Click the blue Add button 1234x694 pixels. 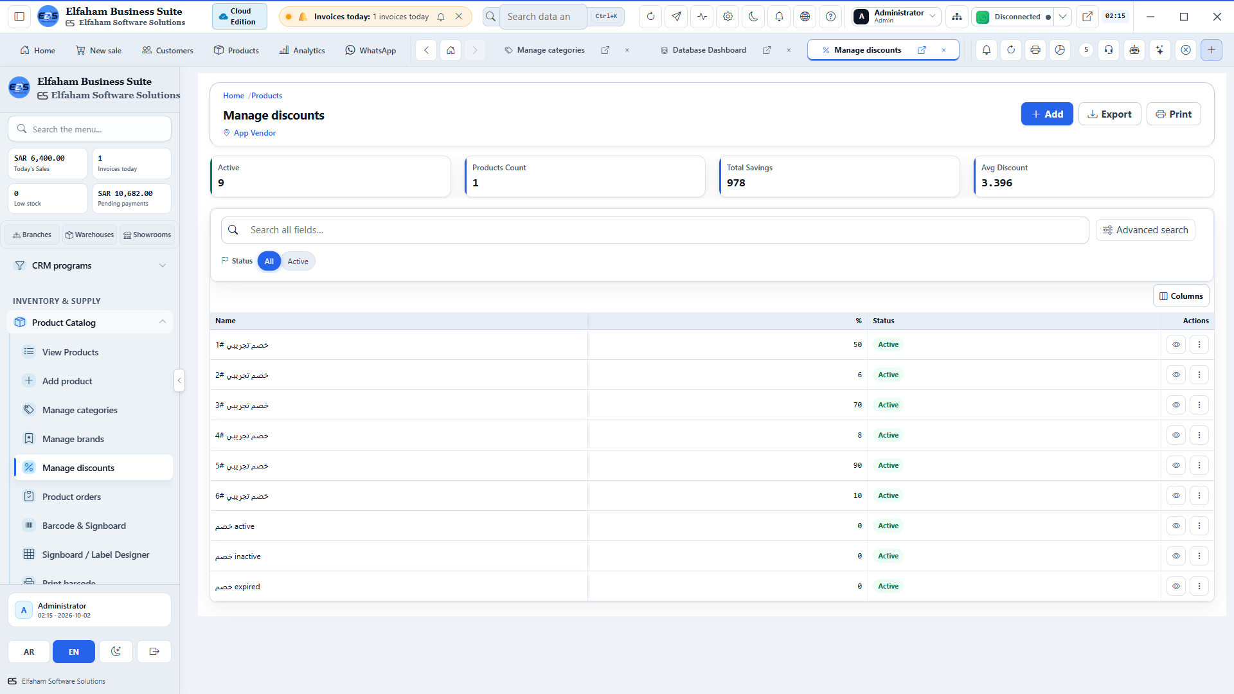click(x=1047, y=114)
